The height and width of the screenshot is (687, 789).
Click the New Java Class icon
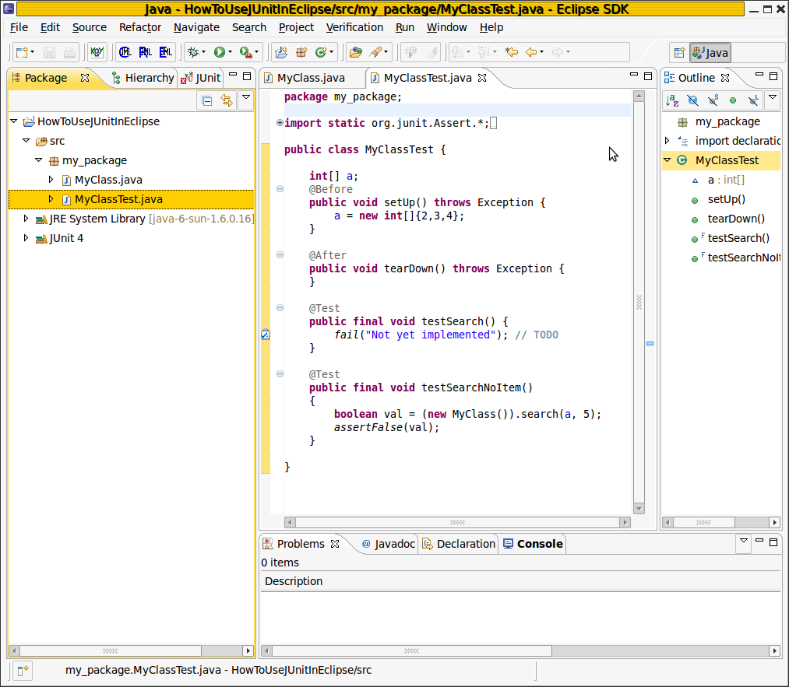pyautogui.click(x=321, y=52)
